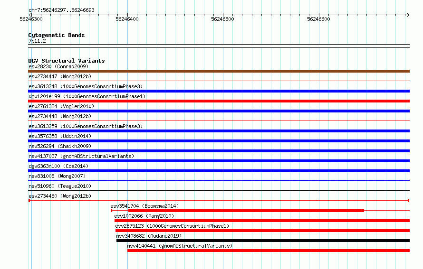Select the blue bar under esv3576358
This screenshot has width=423, height=269.
pos(219,141)
